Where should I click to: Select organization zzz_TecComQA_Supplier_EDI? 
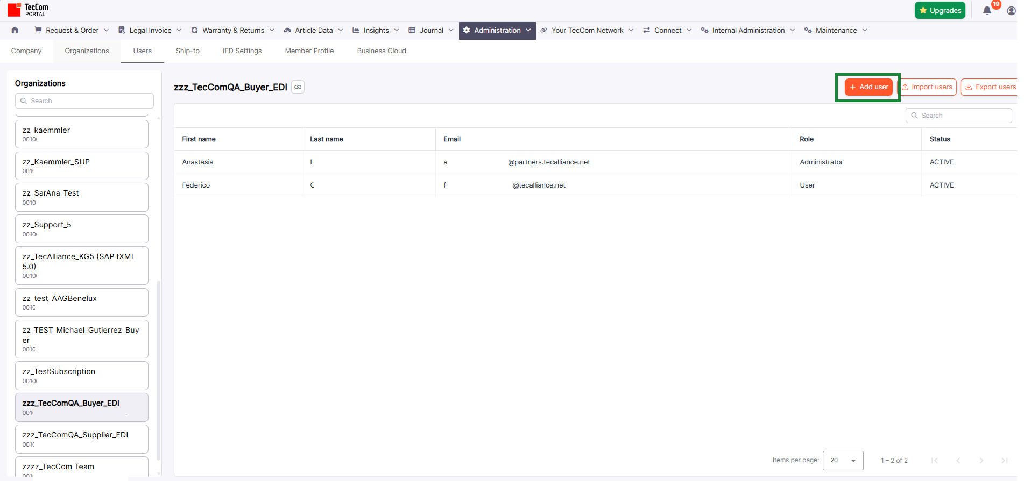click(x=82, y=439)
